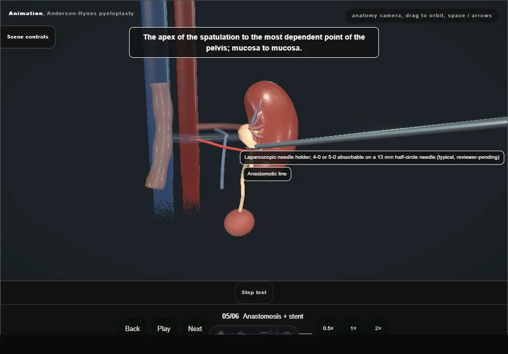This screenshot has height=354, width=508.
Task: Click the round bladder model
Action: click(239, 222)
